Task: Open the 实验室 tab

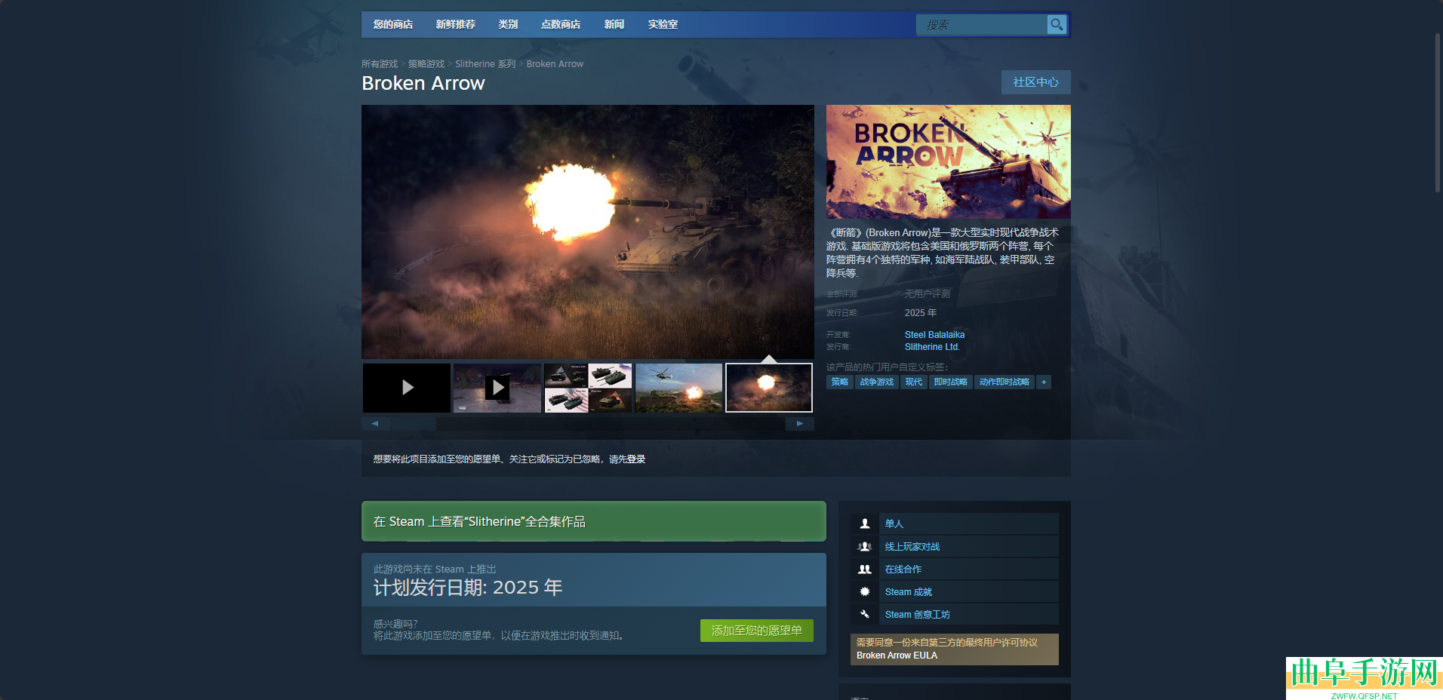Action: coord(663,24)
